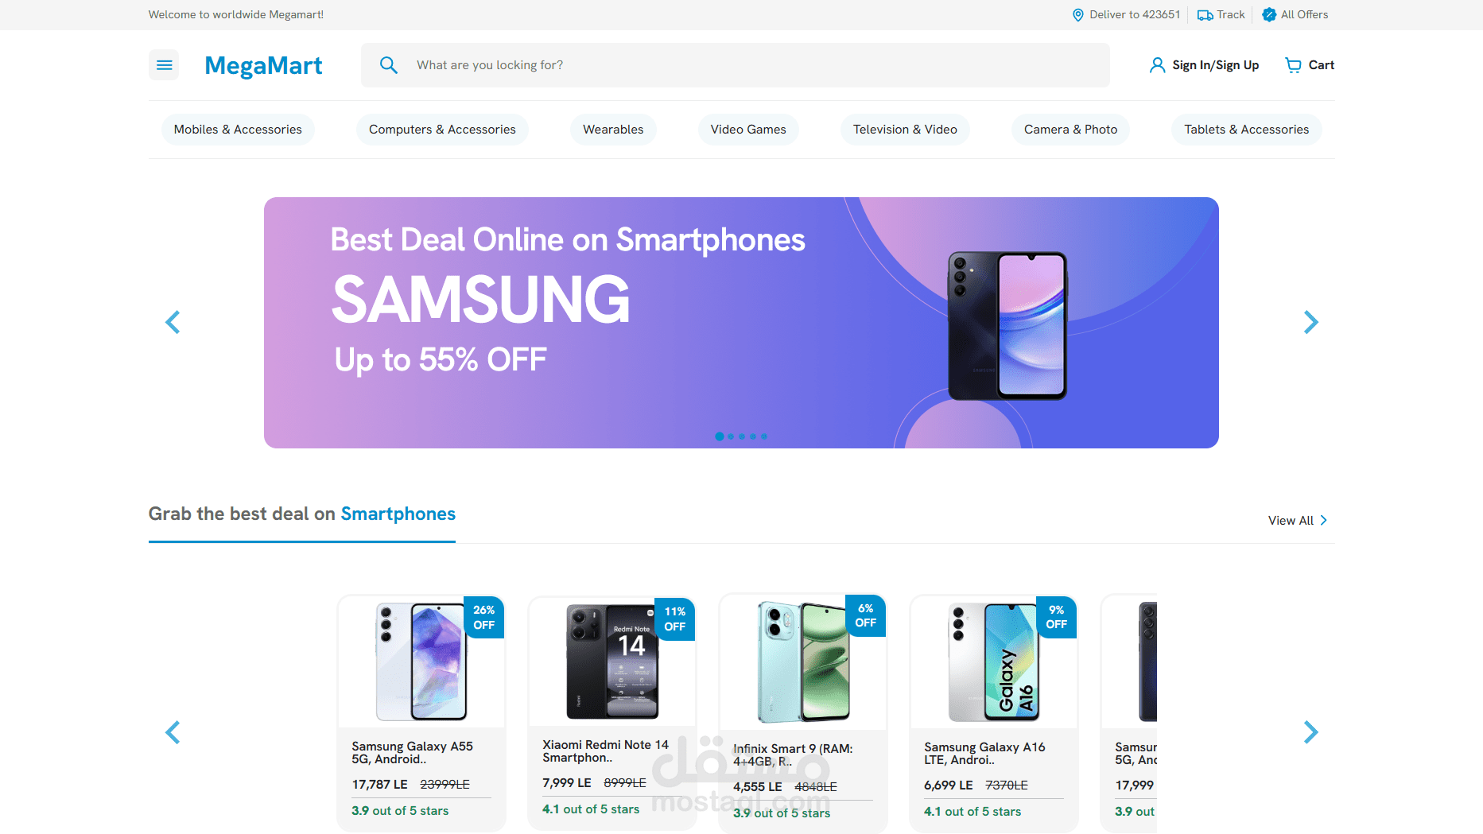
Task: Click the MegaMart logo
Action: (x=263, y=65)
